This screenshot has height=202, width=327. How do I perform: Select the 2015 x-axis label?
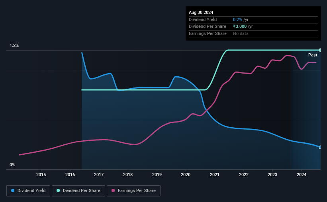point(41,175)
